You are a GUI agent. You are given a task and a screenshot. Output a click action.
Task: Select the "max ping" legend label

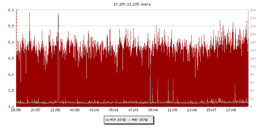click(140, 120)
